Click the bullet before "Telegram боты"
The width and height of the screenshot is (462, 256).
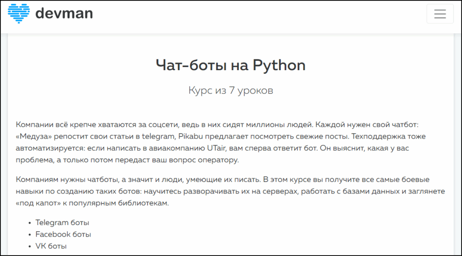coord(29,223)
